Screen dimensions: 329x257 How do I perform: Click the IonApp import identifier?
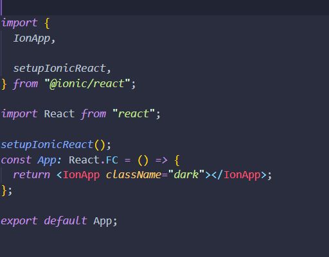point(31,38)
